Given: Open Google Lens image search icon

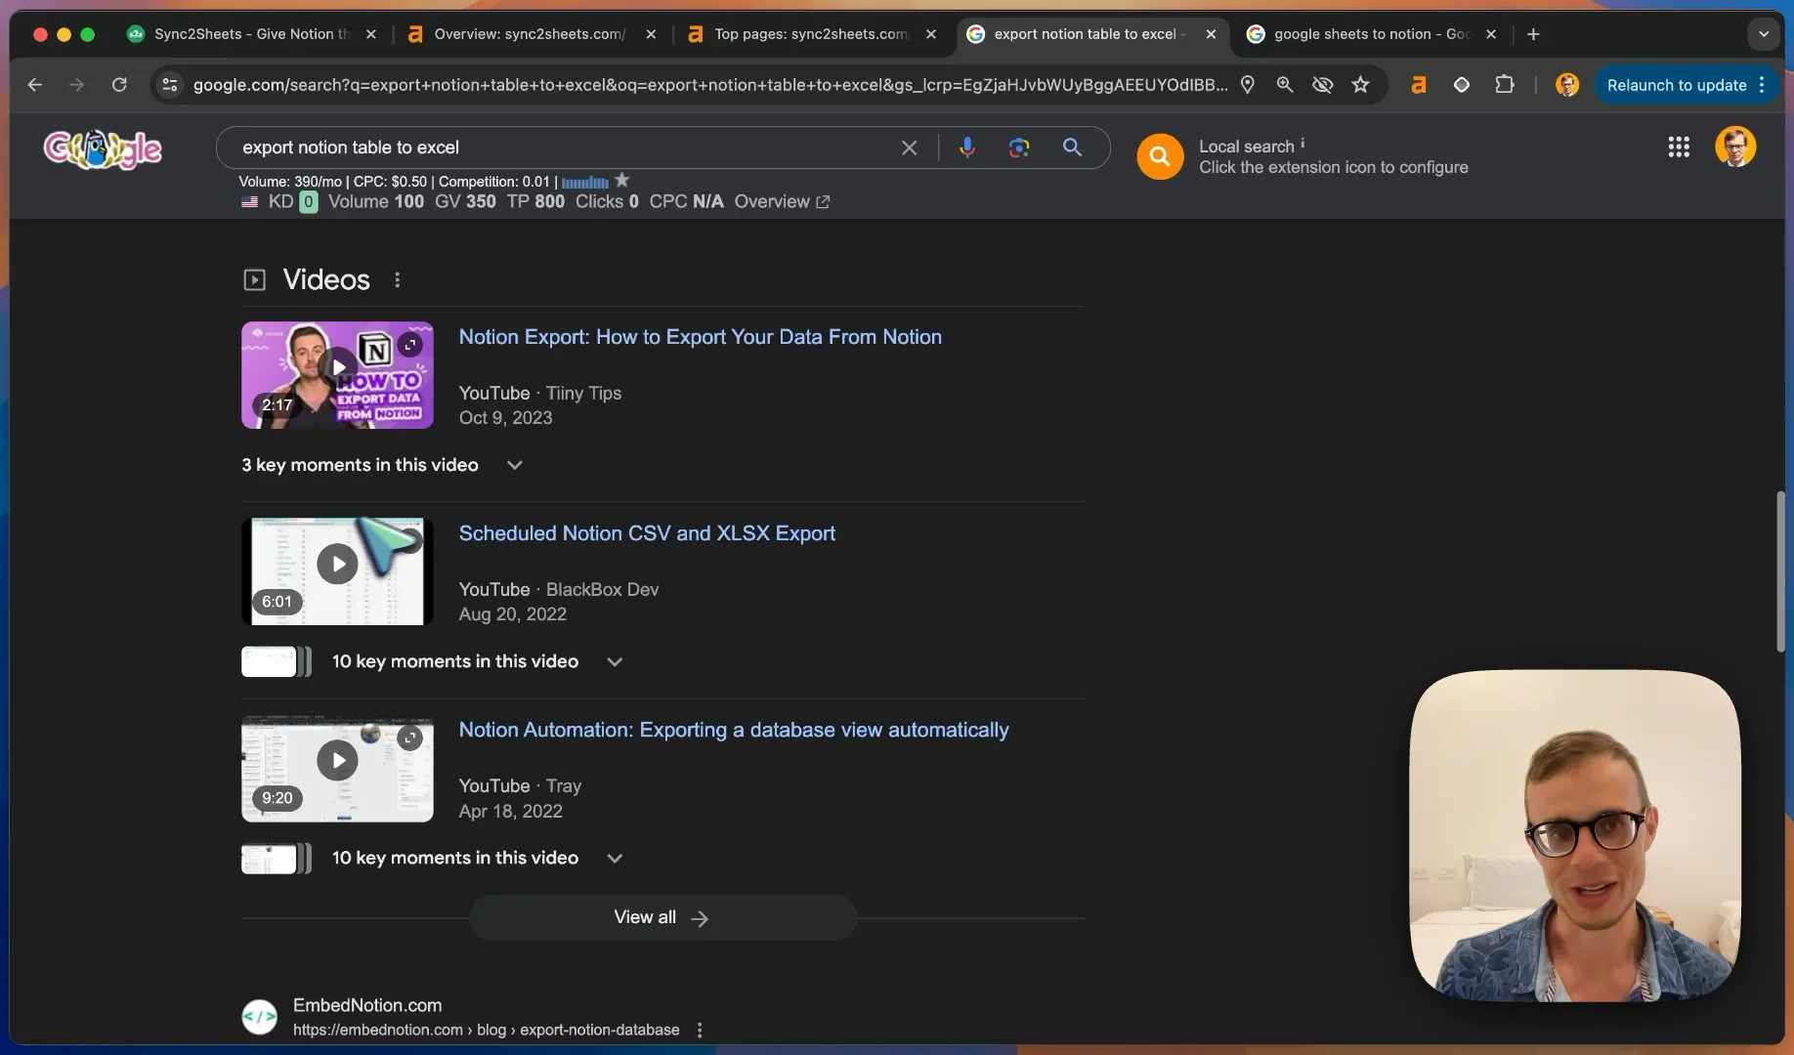Looking at the screenshot, I should coord(1019,148).
